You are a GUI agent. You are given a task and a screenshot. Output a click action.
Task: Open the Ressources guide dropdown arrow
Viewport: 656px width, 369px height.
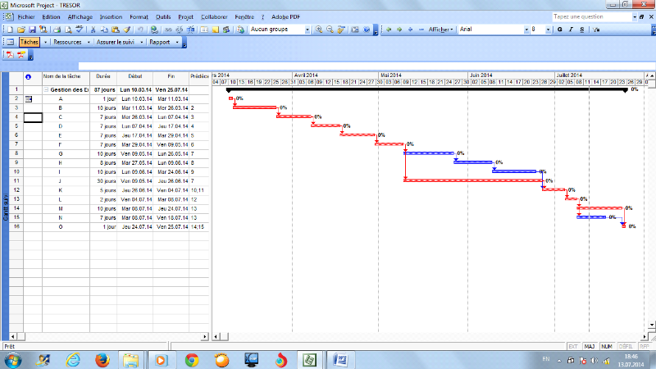(89, 43)
